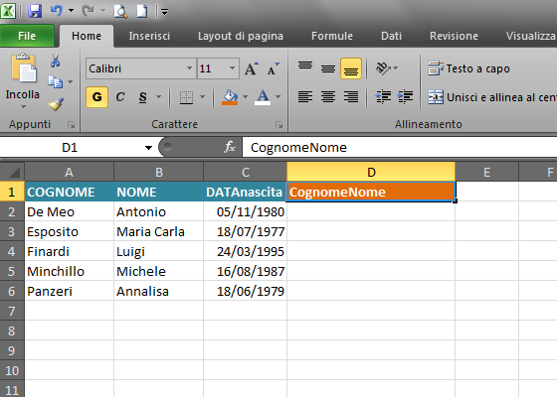
Task: Apply fill color with the paint bucket
Action: click(230, 97)
